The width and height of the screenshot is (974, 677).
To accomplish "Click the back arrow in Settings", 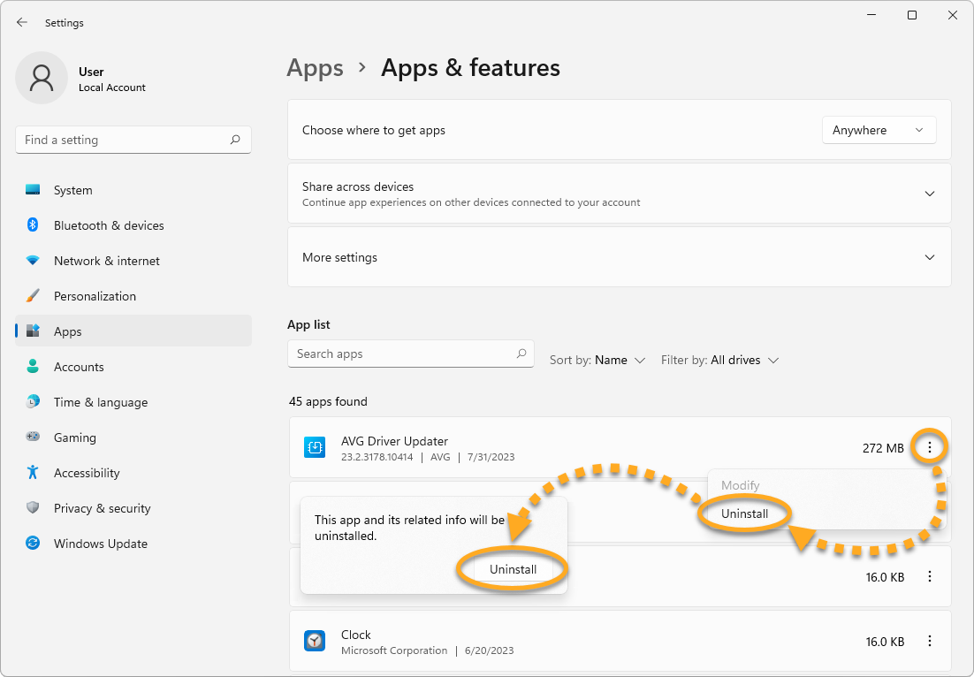I will tap(22, 23).
